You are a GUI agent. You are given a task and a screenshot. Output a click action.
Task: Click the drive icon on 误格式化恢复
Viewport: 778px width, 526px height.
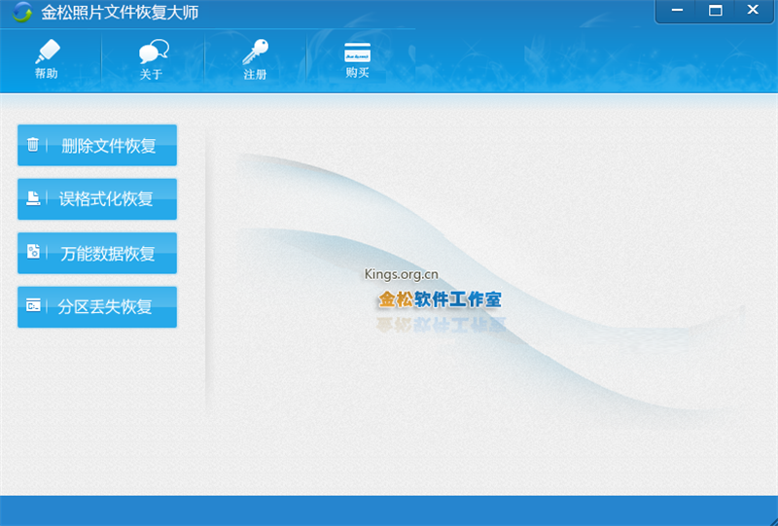pos(33,198)
